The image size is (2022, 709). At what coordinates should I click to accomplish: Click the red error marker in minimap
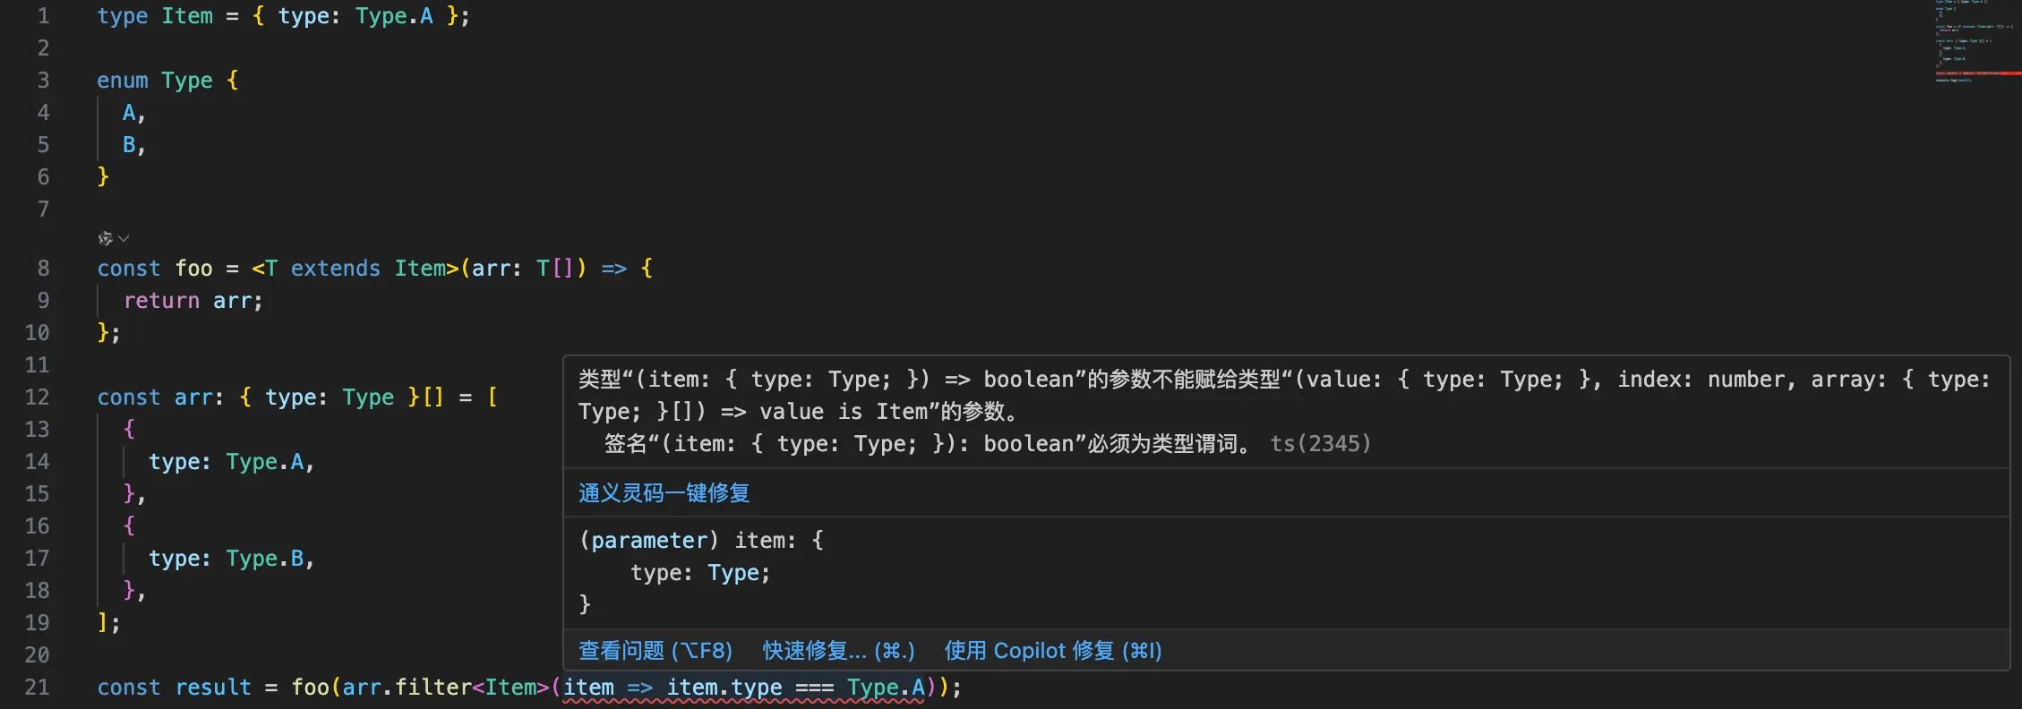[1997, 73]
